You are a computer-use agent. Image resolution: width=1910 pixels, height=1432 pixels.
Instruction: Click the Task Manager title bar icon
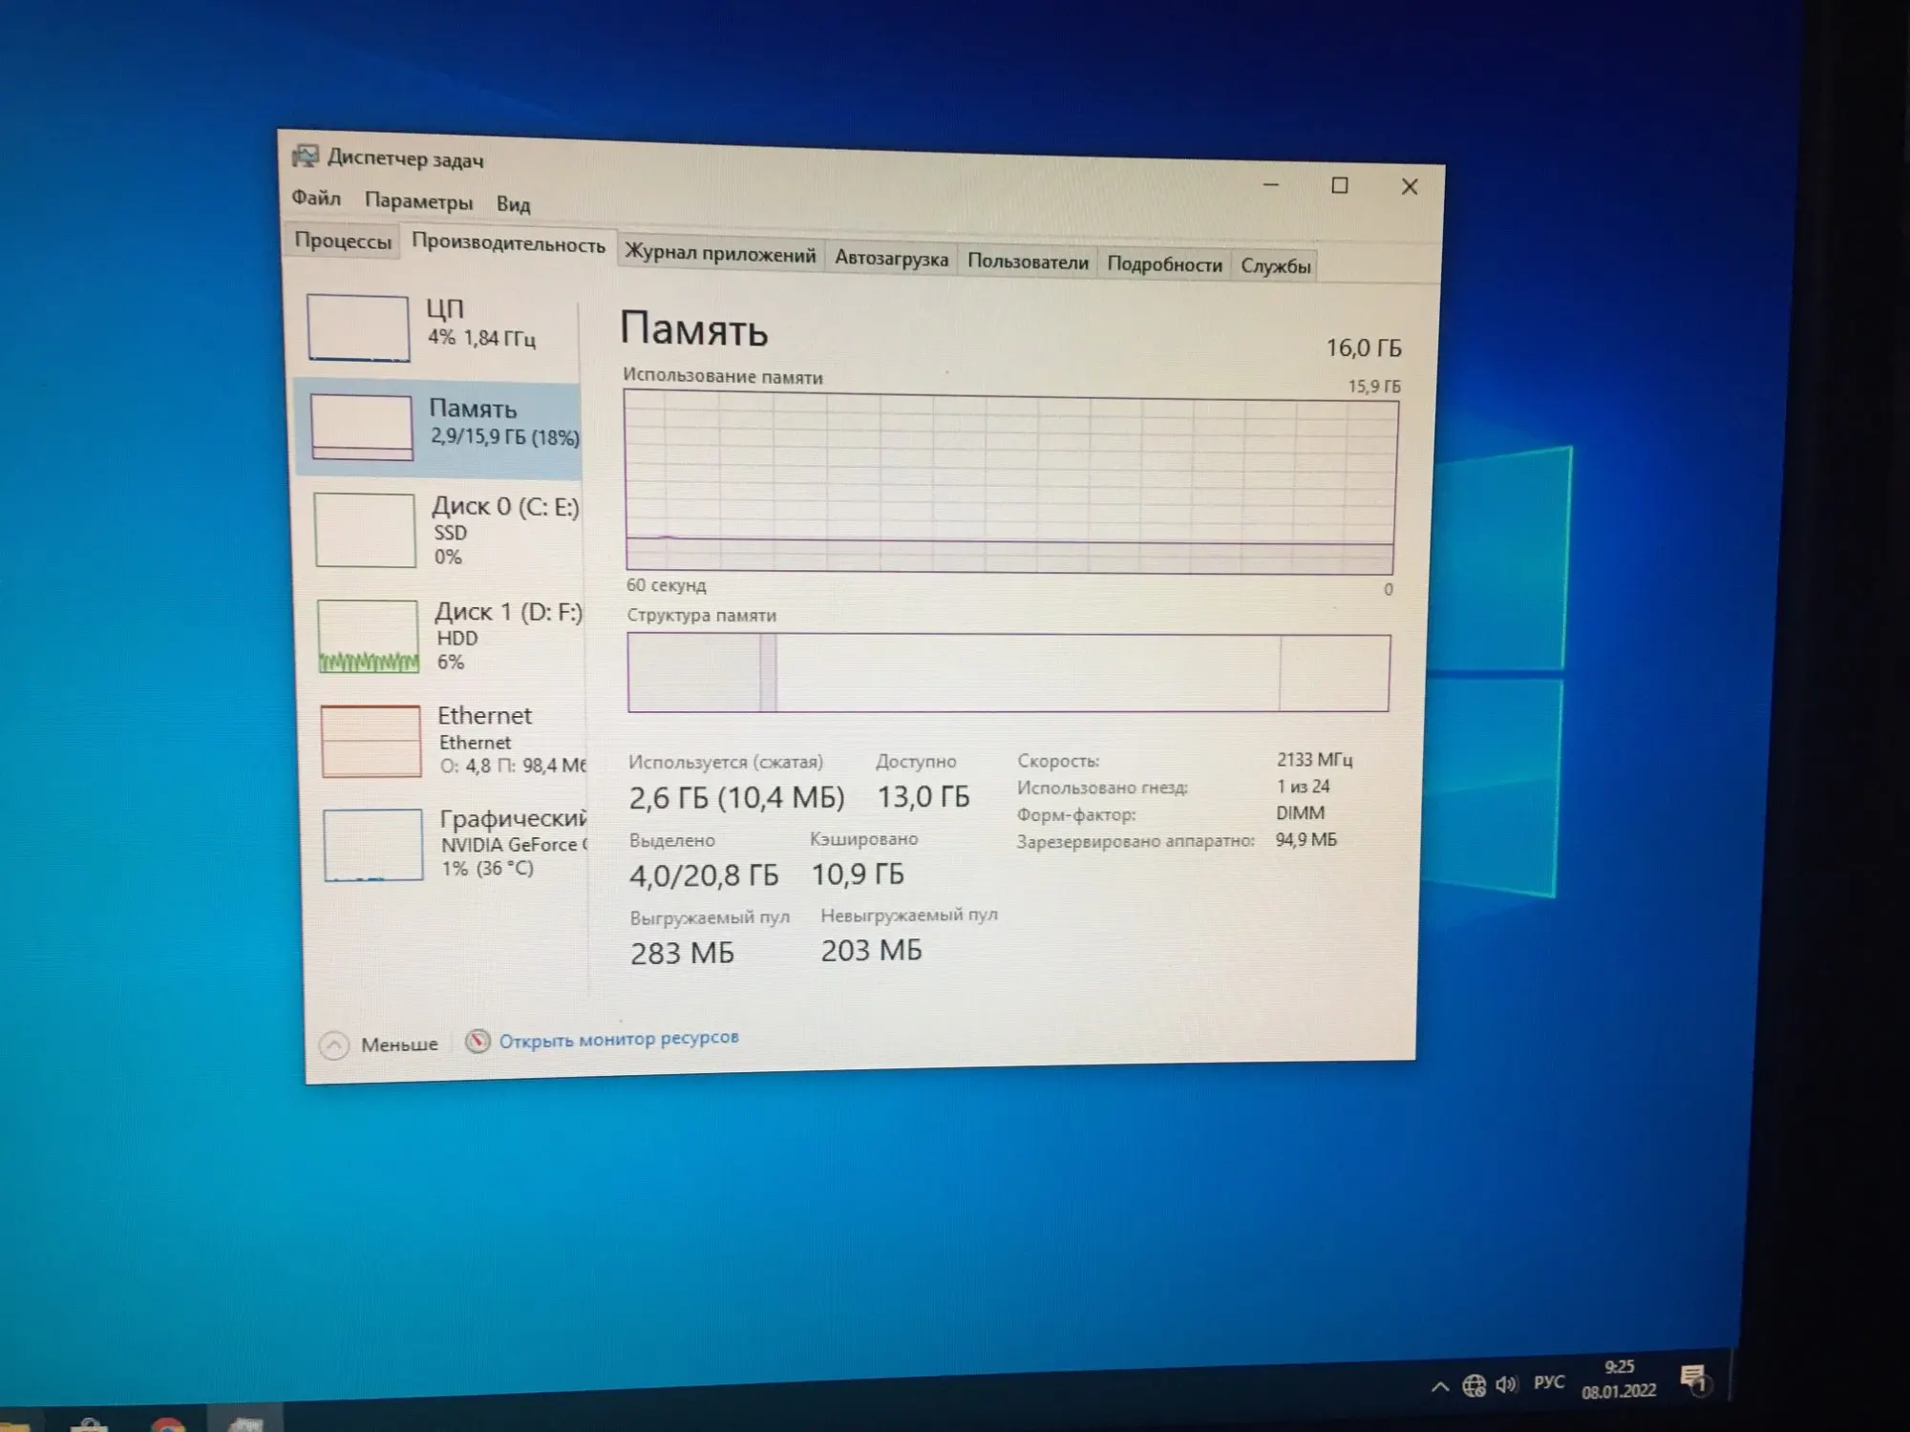pos(306,156)
